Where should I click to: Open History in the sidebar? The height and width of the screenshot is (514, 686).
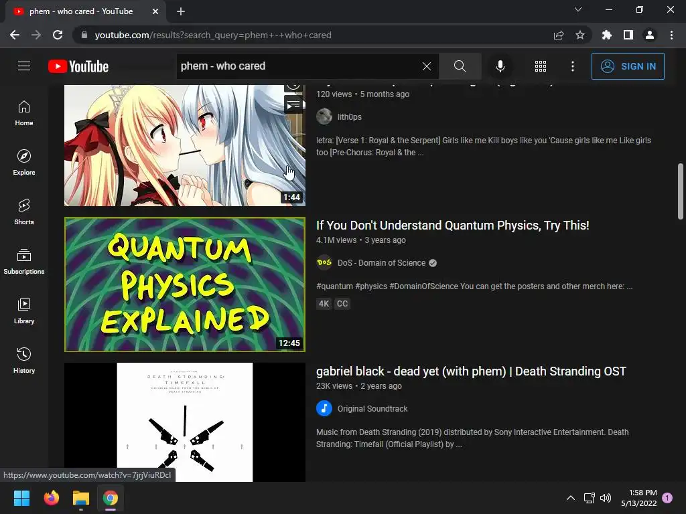[24, 361]
